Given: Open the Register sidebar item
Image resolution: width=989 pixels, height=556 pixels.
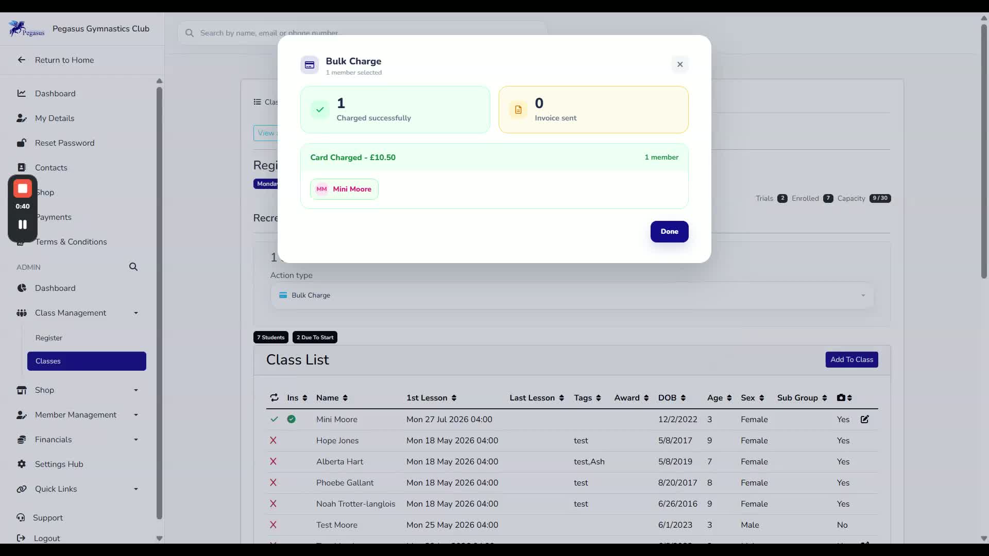Looking at the screenshot, I should click(x=49, y=338).
